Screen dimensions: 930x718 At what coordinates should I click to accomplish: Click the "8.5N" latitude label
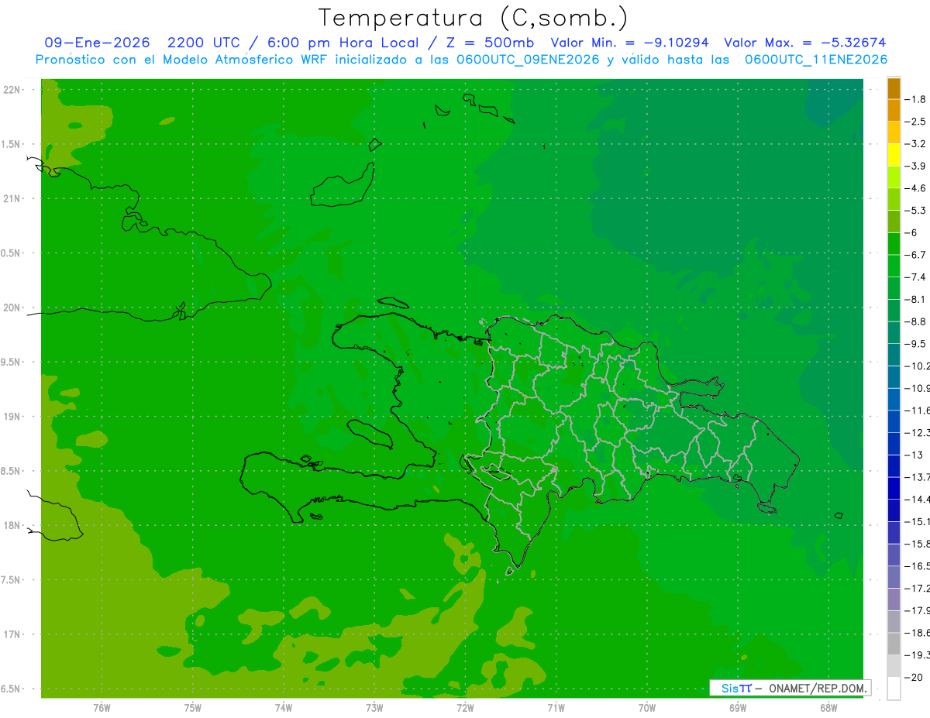point(10,471)
